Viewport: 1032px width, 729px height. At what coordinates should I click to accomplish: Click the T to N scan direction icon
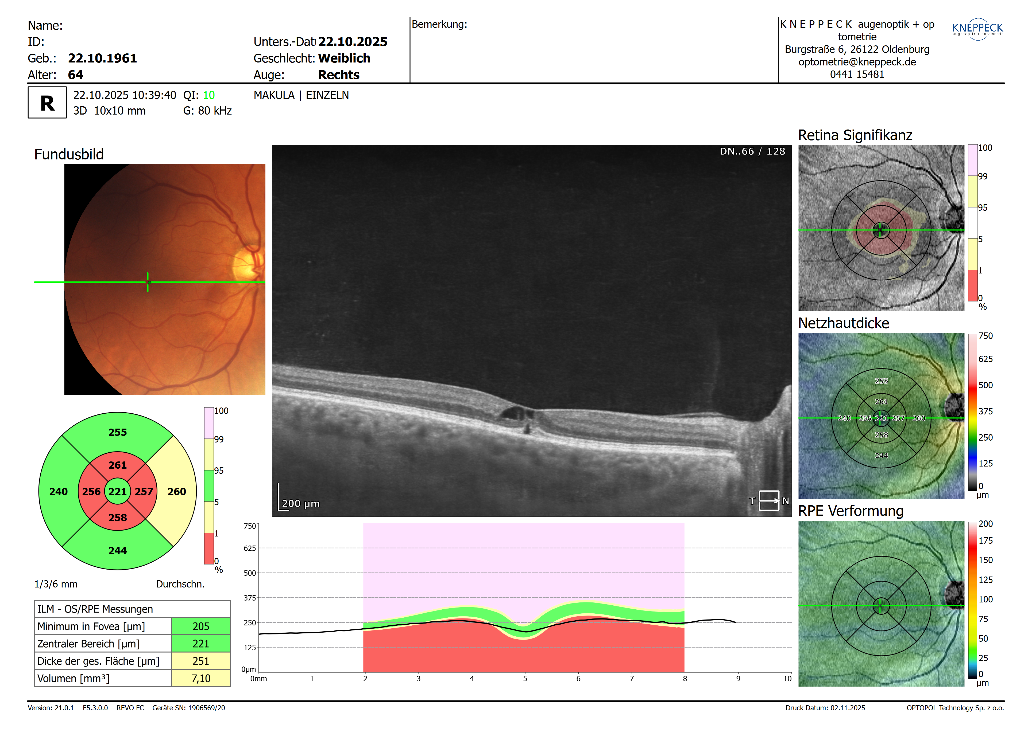769,500
